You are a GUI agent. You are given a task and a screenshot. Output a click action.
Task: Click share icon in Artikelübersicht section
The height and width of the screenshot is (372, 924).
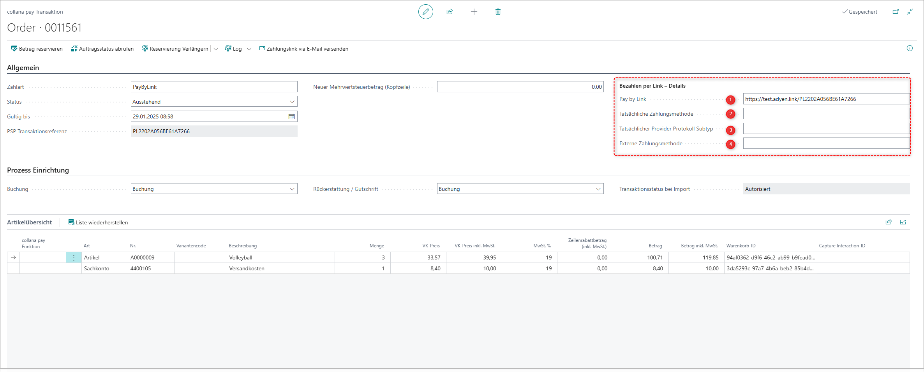[x=889, y=222]
